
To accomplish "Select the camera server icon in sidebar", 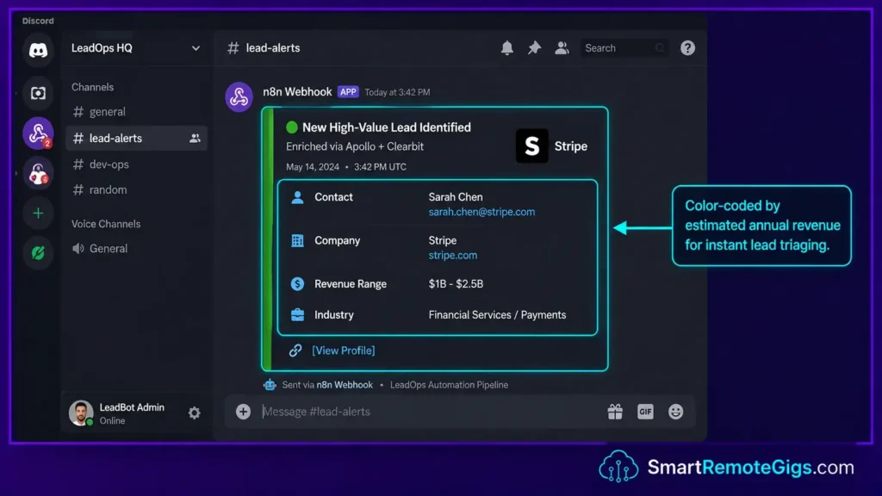I will coord(38,93).
